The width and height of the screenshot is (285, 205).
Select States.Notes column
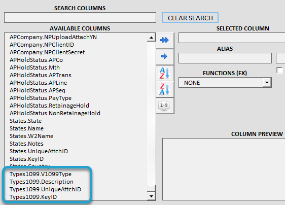[x=26, y=144]
